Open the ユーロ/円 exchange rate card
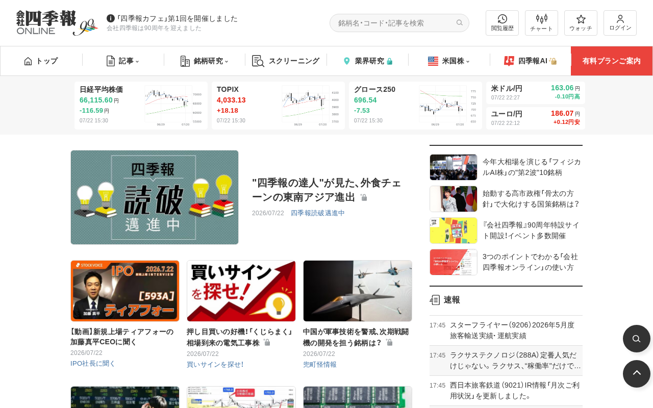The image size is (653, 408). pos(536,118)
